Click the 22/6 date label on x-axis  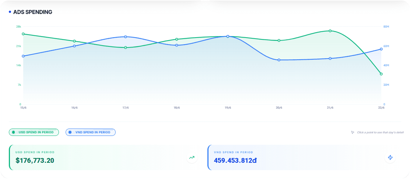click(381, 108)
